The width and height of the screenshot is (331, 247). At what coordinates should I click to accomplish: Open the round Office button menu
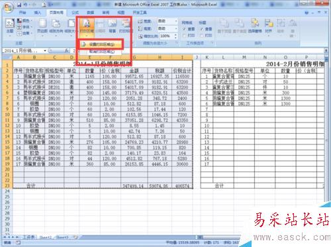8,7
